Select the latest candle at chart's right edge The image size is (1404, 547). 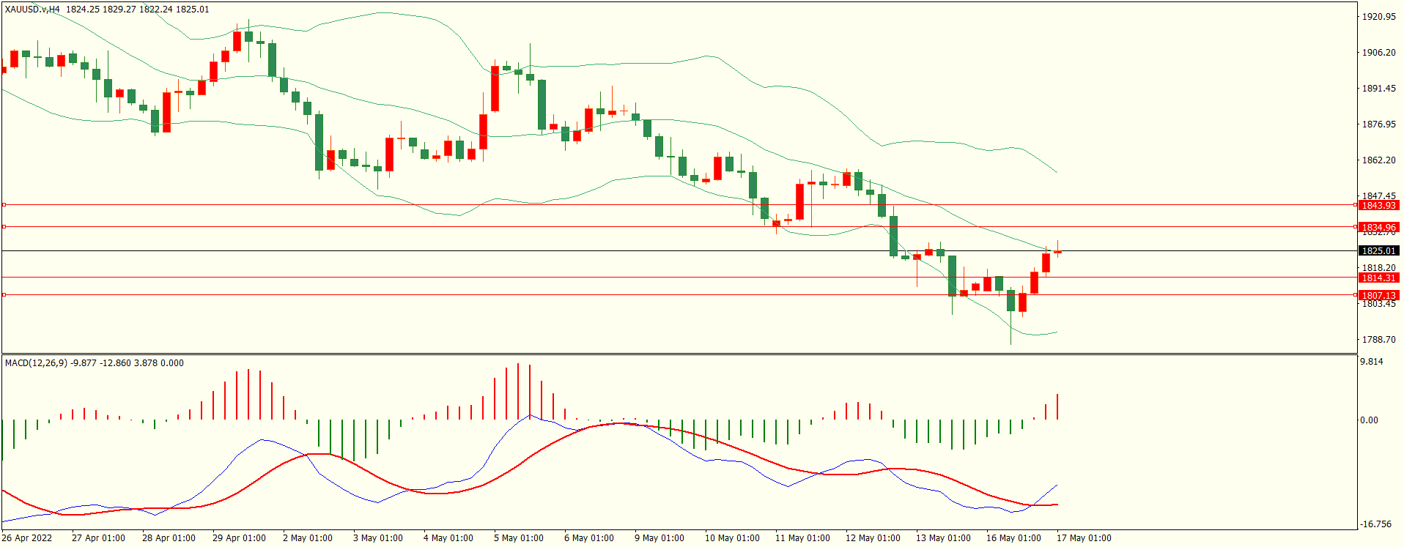pyautogui.click(x=1057, y=251)
